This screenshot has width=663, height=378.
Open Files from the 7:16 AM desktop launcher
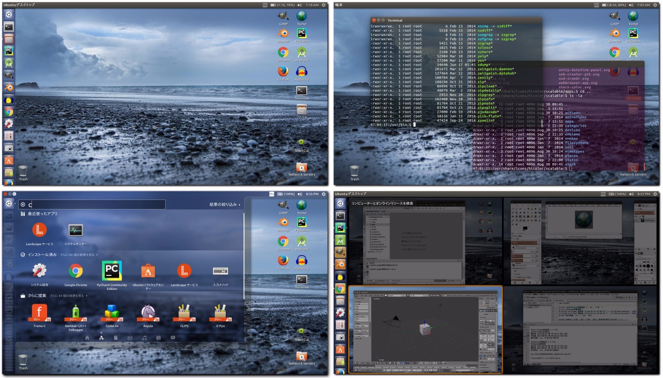9,39
